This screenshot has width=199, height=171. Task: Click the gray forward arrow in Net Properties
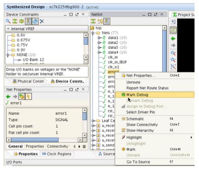point(15,96)
